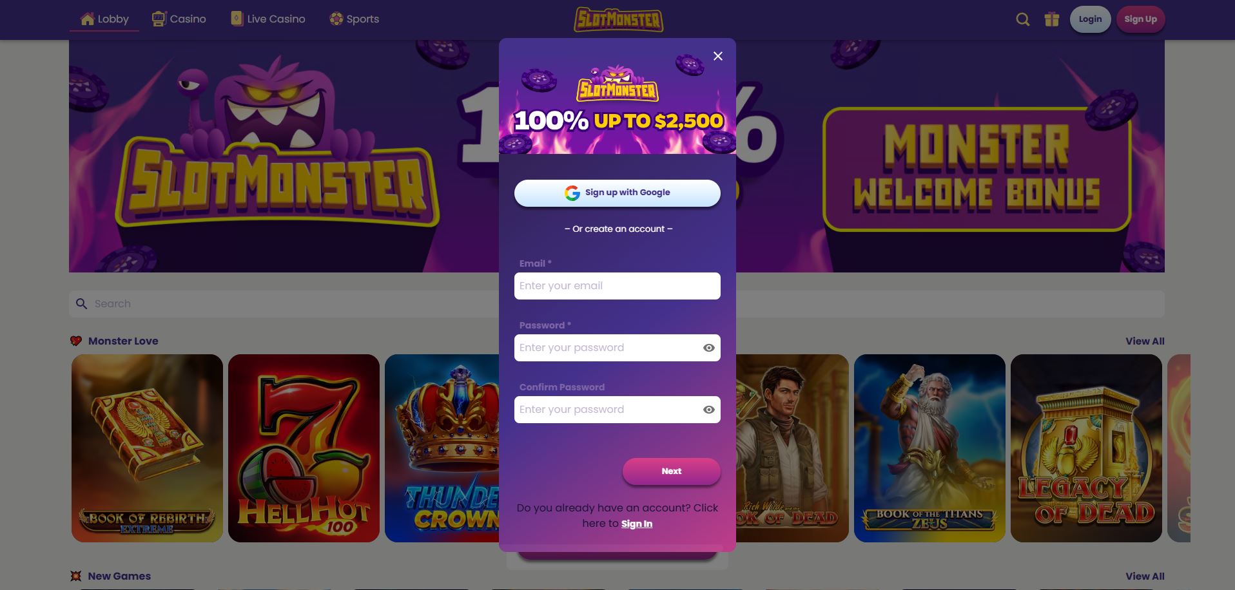Viewport: 1235px width, 590px height.
Task: Click Next in the registration form
Action: pos(671,471)
